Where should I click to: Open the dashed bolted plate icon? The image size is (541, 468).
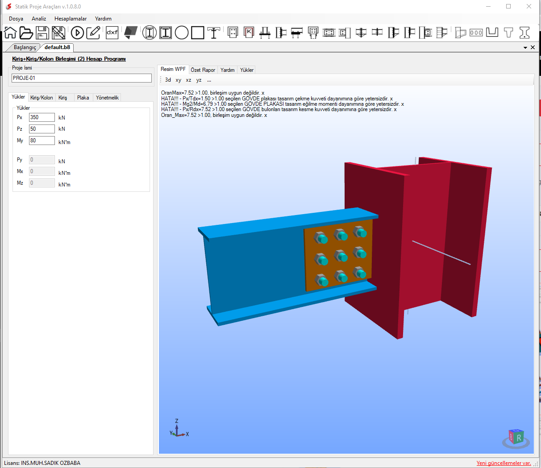coord(329,33)
